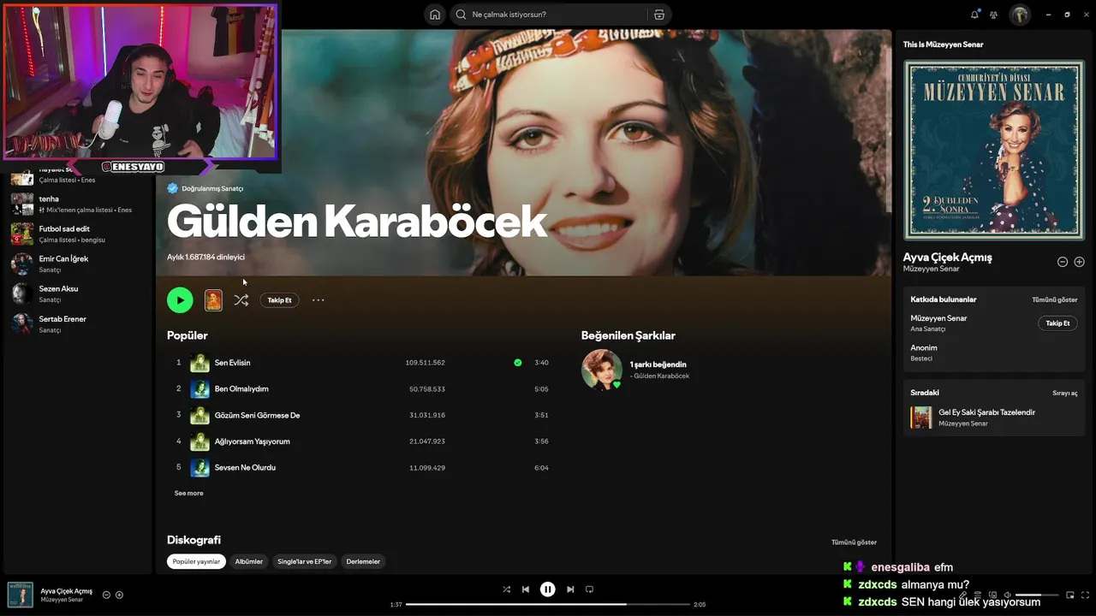Click the minus-circle icon next to the song title in bottom bar
Viewport: 1096px width, 616px height.
pos(106,595)
